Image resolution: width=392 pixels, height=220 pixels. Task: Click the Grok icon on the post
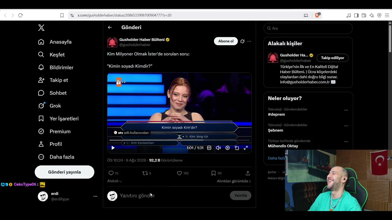click(x=243, y=41)
